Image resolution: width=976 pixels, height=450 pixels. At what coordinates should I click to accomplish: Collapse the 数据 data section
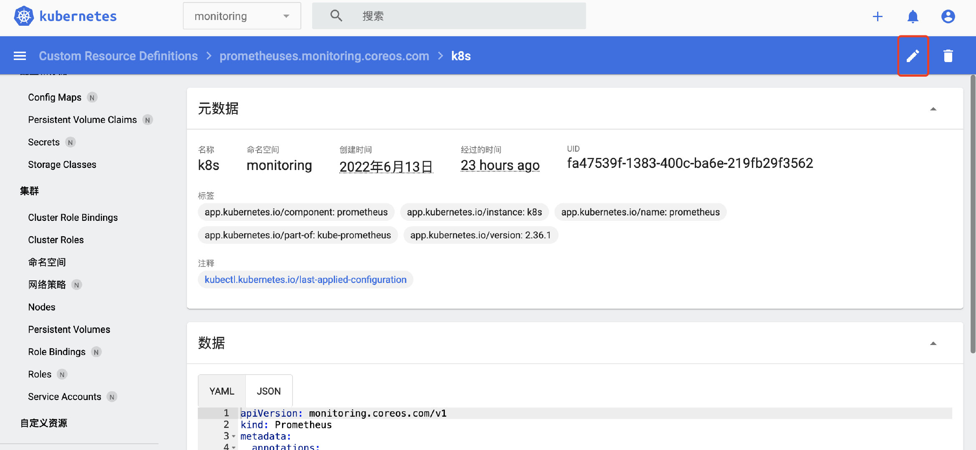[x=933, y=343]
